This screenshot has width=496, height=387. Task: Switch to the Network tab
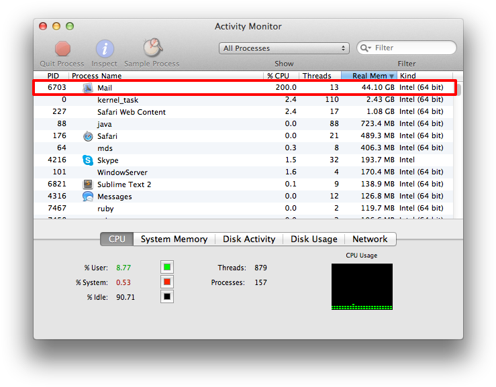370,239
